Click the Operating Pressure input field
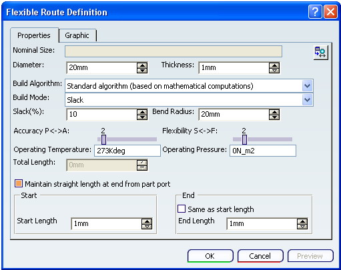The width and height of the screenshot is (341, 270). (263, 151)
